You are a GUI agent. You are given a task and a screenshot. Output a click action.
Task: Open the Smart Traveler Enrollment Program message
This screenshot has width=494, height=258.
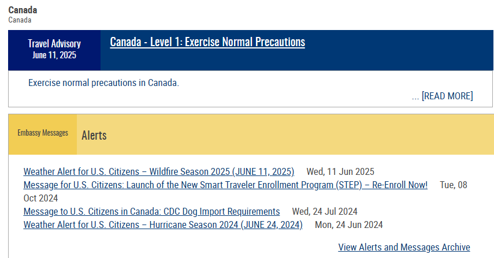pos(225,185)
